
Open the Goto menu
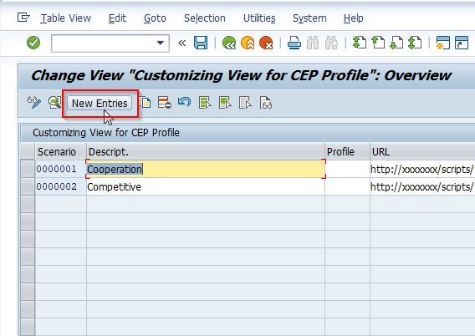(x=155, y=18)
